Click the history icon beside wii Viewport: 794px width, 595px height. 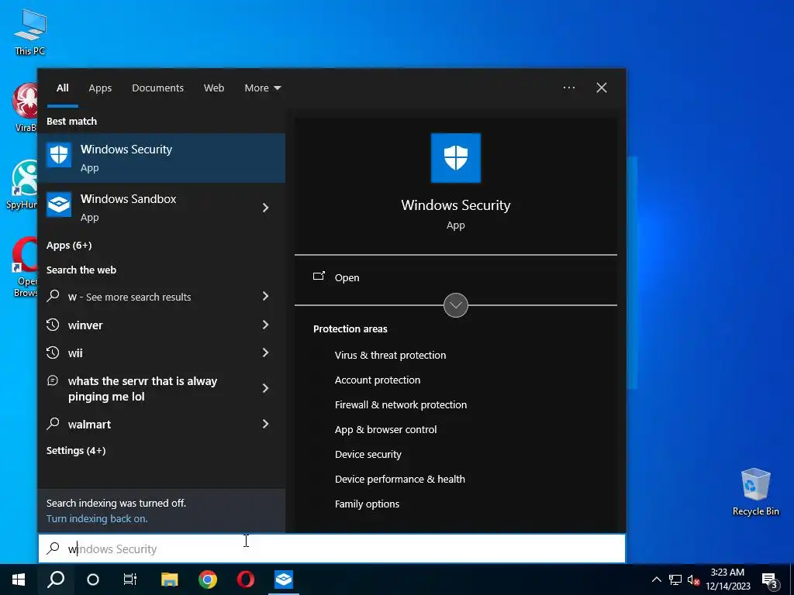pos(53,353)
